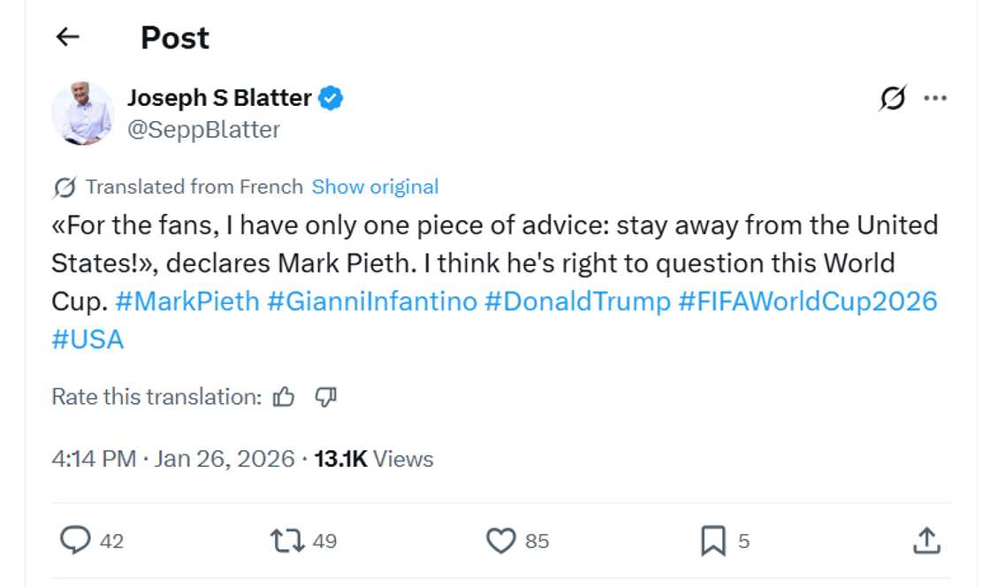
Task: Rate translation positively with thumbs up
Action: [x=283, y=397]
